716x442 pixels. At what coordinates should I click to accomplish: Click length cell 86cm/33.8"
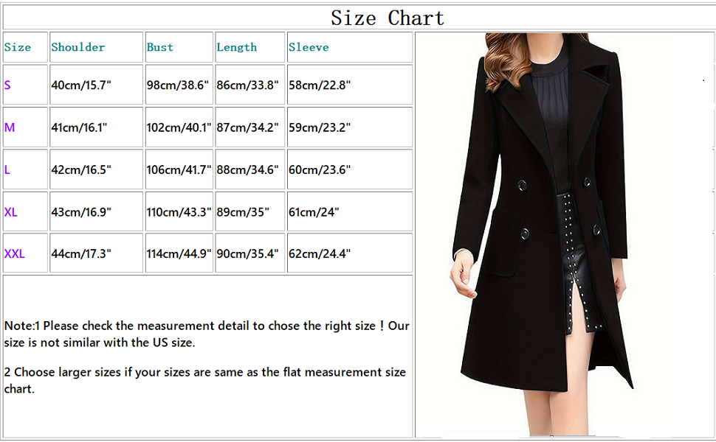coord(249,85)
